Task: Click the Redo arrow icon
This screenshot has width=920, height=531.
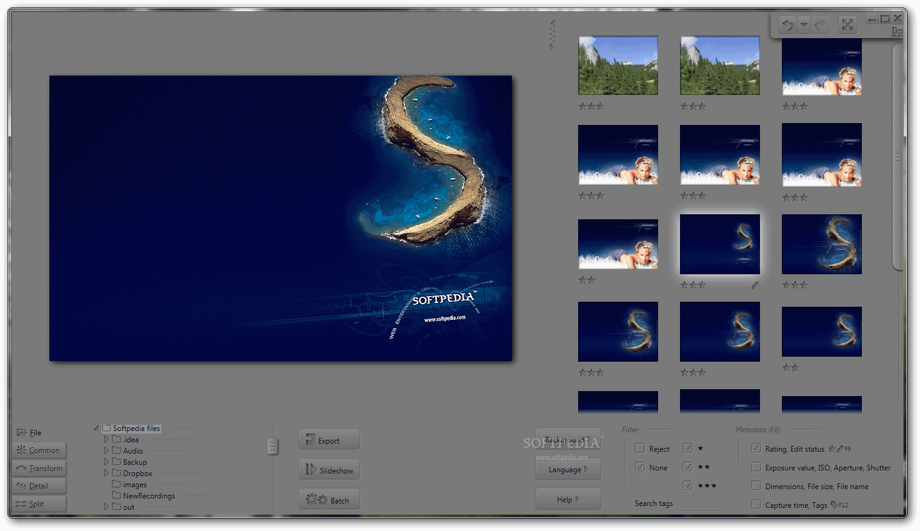Action: [x=820, y=25]
